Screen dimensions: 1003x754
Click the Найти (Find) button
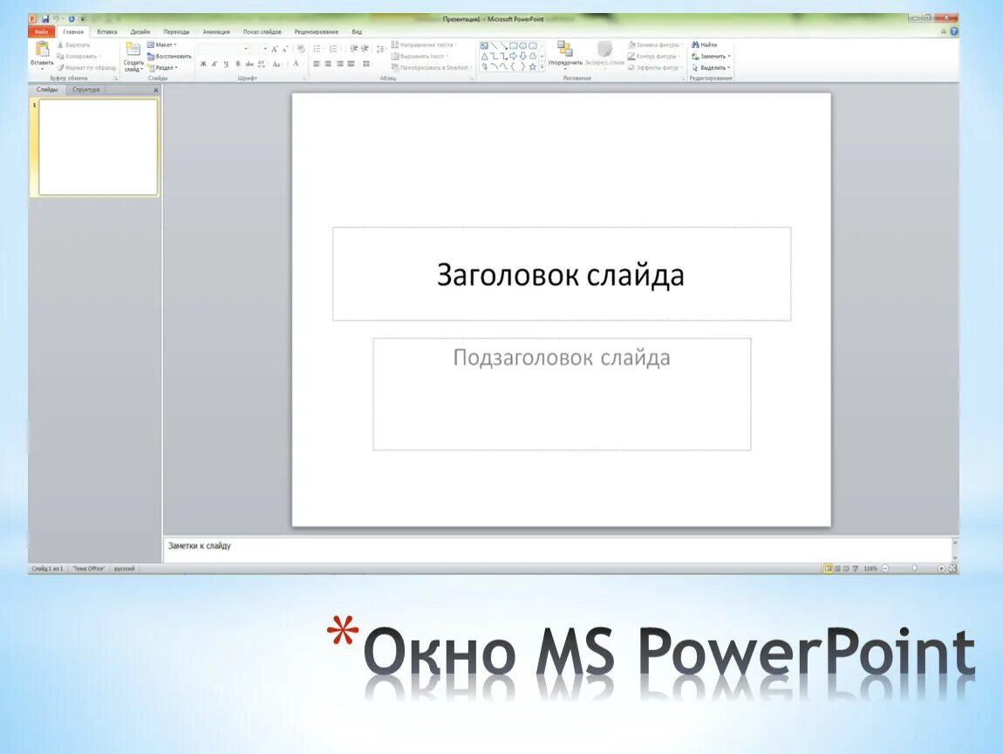[704, 45]
